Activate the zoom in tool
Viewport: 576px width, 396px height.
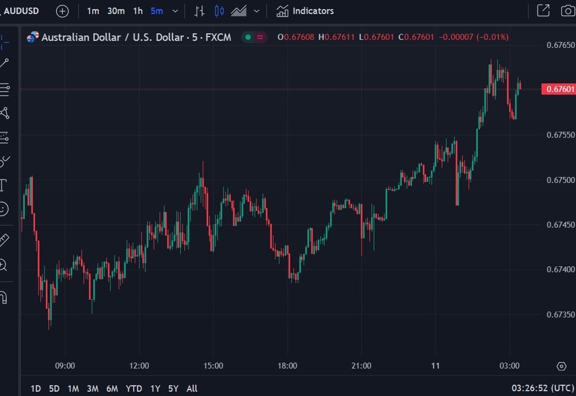(4, 265)
